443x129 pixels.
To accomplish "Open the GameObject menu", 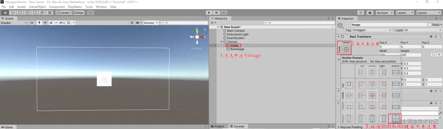I will coord(37,7).
